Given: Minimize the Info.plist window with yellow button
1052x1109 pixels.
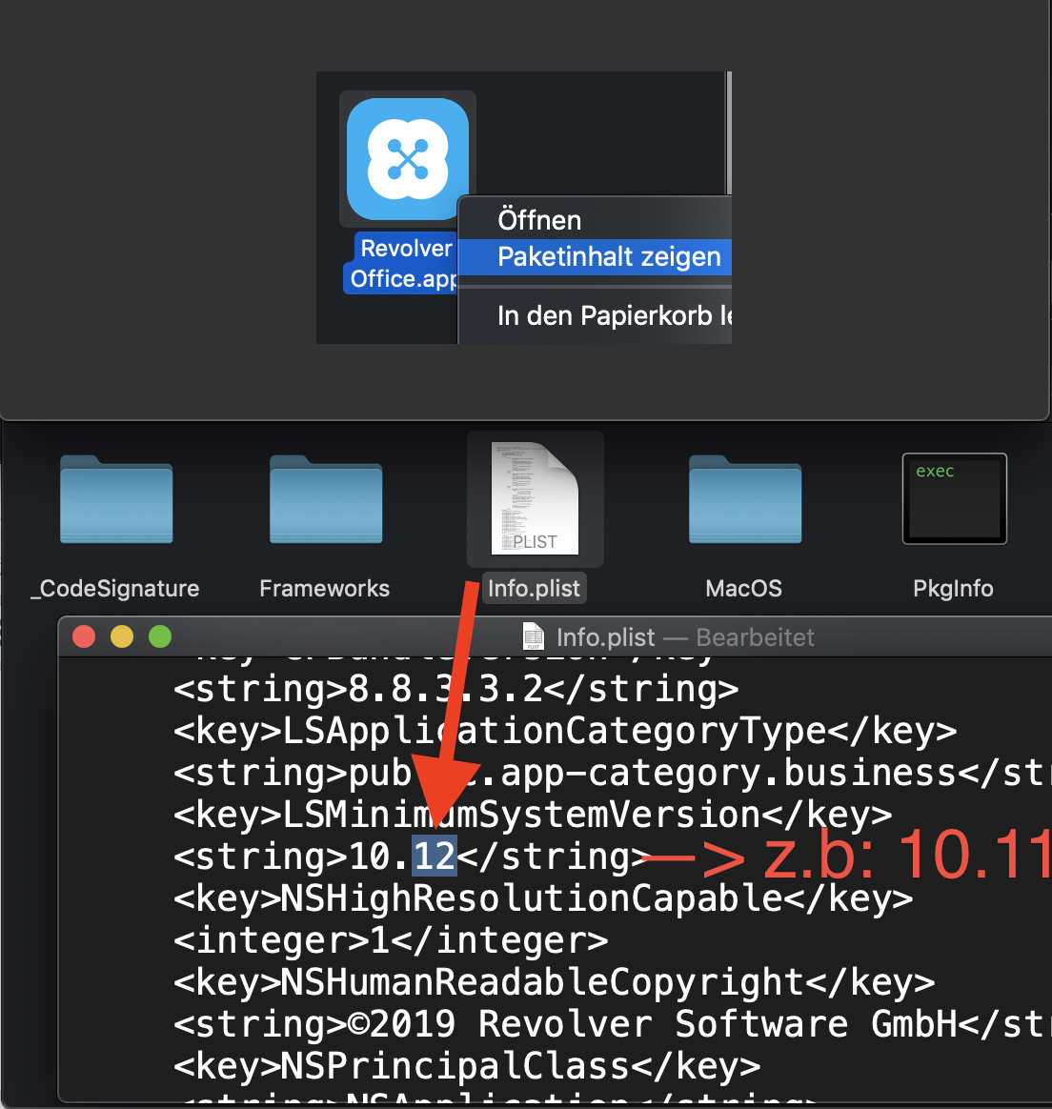Looking at the screenshot, I should [122, 636].
